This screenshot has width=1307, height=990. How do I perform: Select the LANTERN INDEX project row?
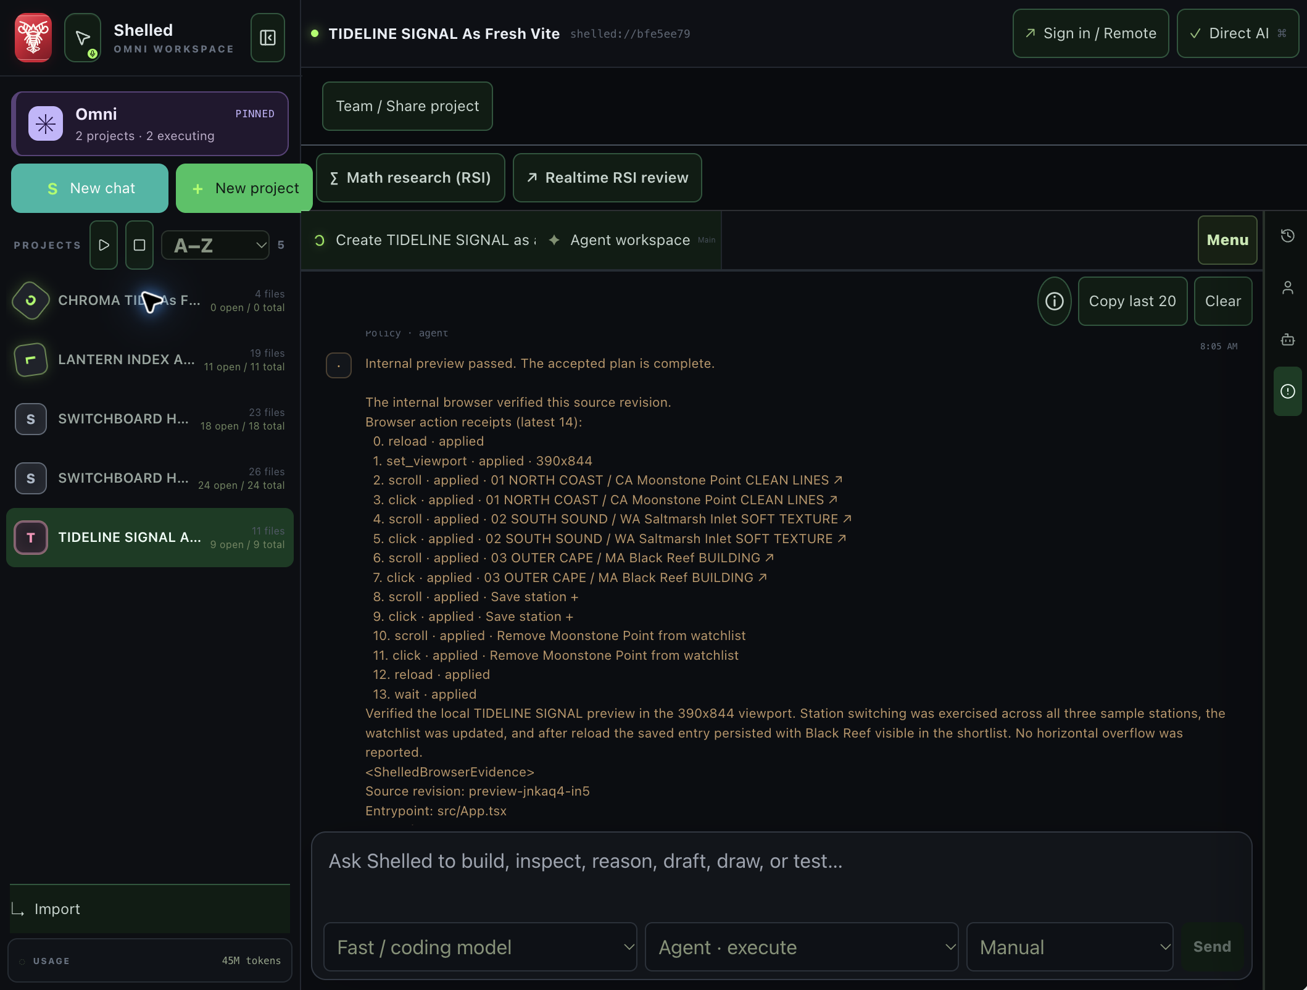(150, 360)
